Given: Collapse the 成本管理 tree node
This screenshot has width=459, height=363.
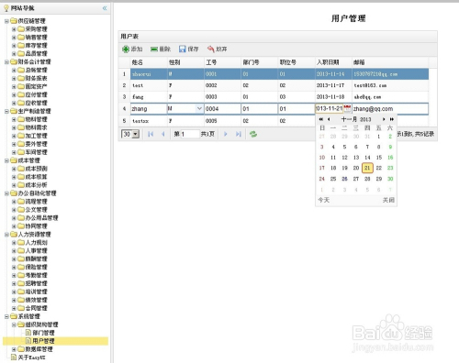Looking at the screenshot, I should pos(6,160).
